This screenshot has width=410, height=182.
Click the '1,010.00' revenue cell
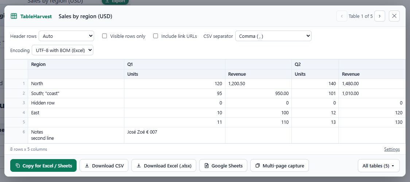(372, 93)
